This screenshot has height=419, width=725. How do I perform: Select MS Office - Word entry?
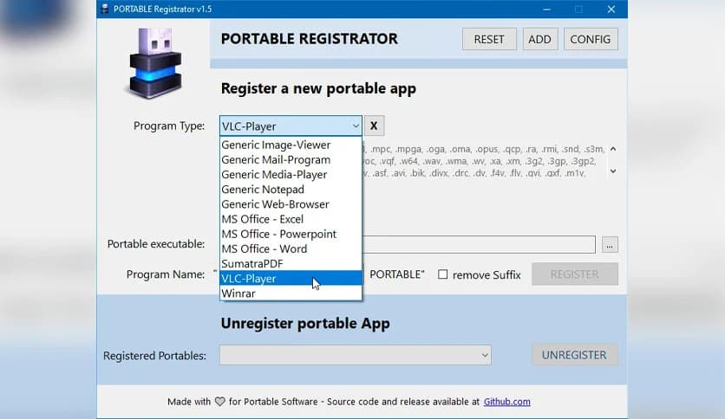[x=291, y=248]
